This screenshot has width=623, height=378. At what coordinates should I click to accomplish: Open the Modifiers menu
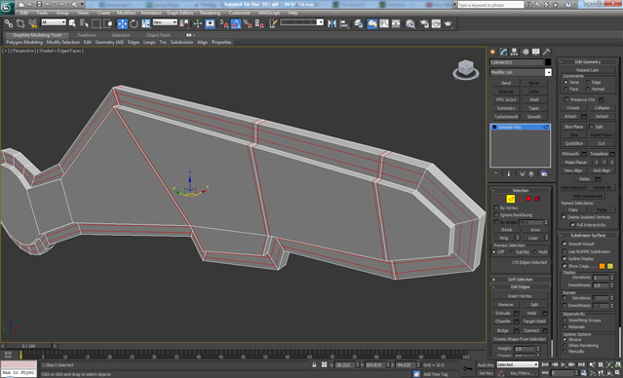(x=127, y=13)
